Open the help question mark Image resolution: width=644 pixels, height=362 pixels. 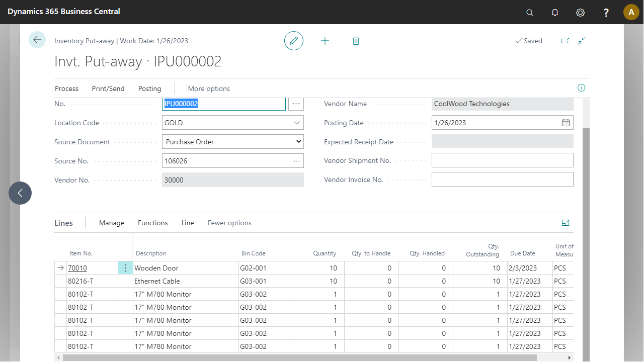(x=606, y=13)
